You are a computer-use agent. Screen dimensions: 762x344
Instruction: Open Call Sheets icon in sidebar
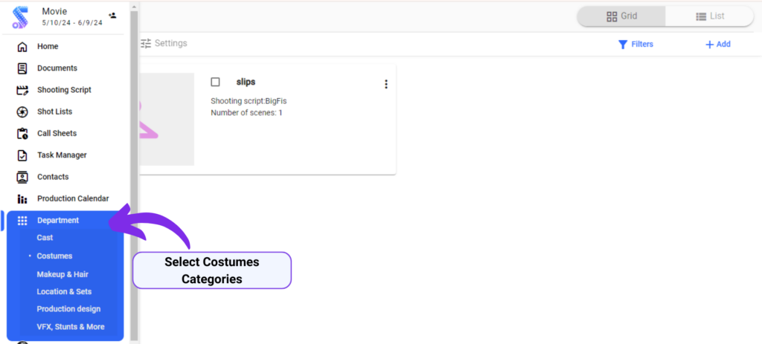tap(22, 134)
